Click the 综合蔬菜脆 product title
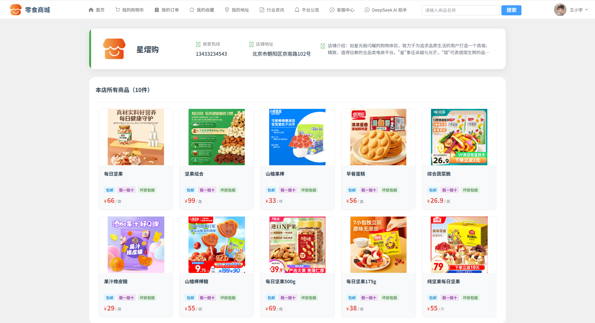Screen dimensions: 595x323 tap(439, 174)
